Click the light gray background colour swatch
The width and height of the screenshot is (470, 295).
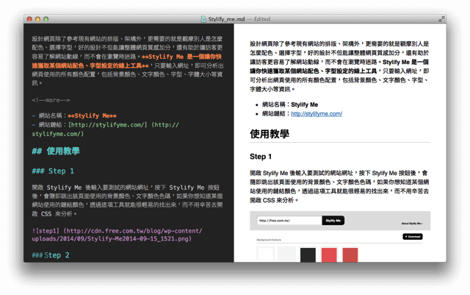click(x=287, y=255)
